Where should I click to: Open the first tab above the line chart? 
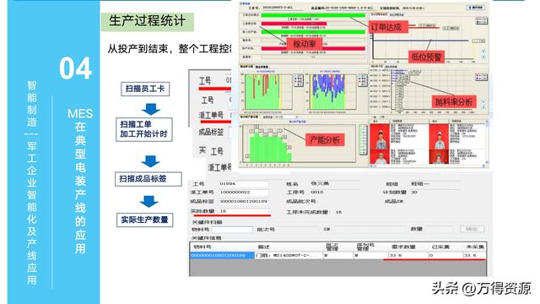coord(379,15)
